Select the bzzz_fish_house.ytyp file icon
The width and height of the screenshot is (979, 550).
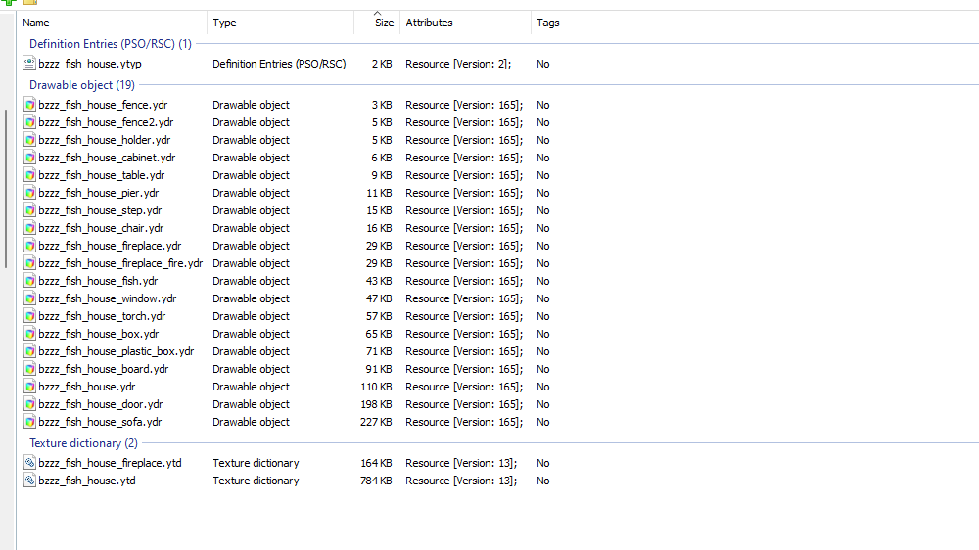pyautogui.click(x=29, y=63)
